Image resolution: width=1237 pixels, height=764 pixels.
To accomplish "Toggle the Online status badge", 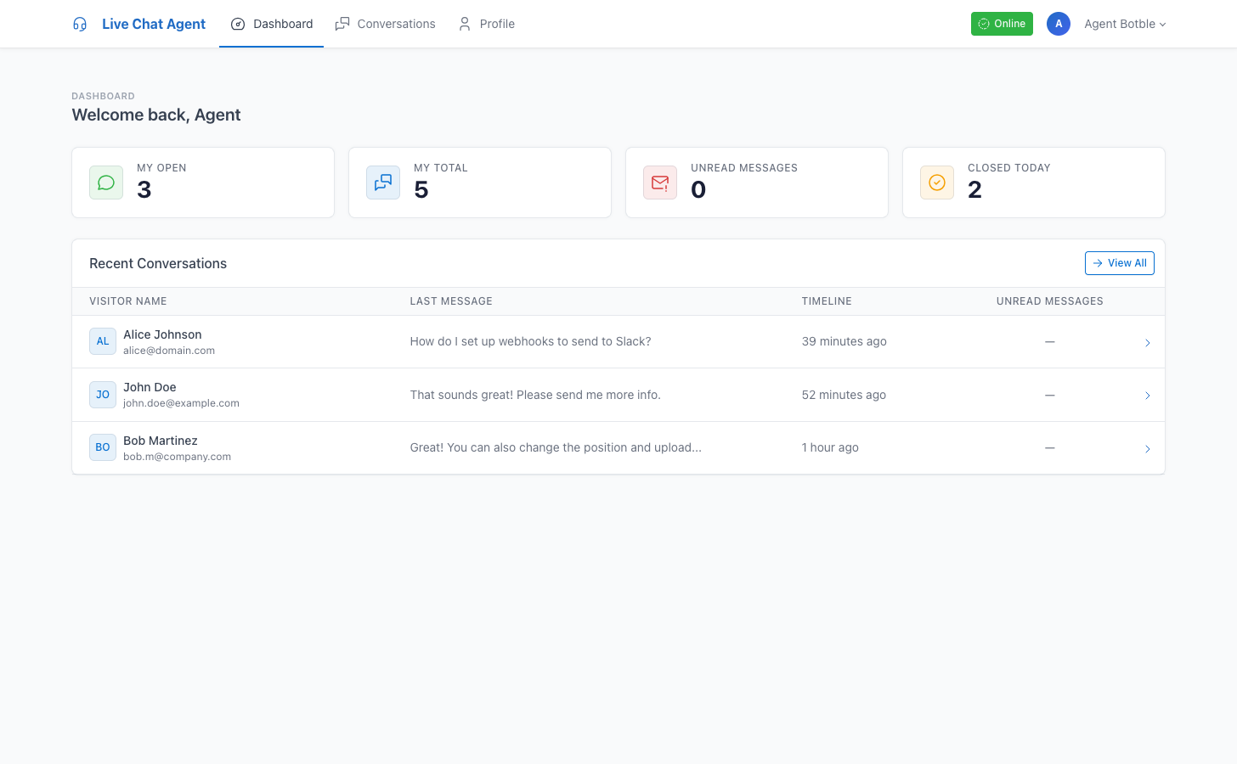I will click(x=1002, y=24).
